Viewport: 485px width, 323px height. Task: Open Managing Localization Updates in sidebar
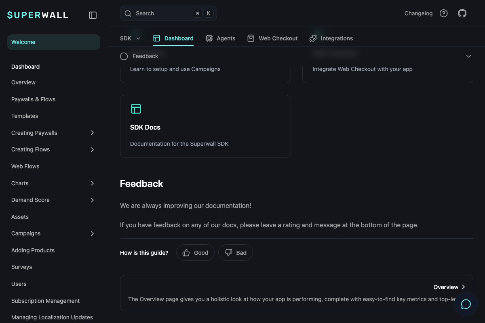coord(52,317)
